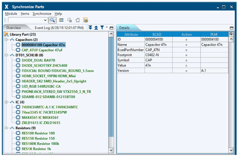Screen dimensions: 238x156
Task: Click the column chooser icon in Details table
Action: [231, 34]
